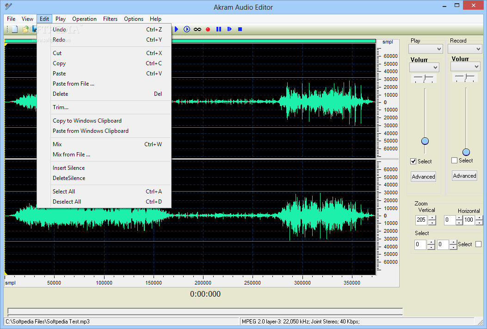Decrease the second Select range value
Viewport: 487px width, 329px height.
[453, 247]
